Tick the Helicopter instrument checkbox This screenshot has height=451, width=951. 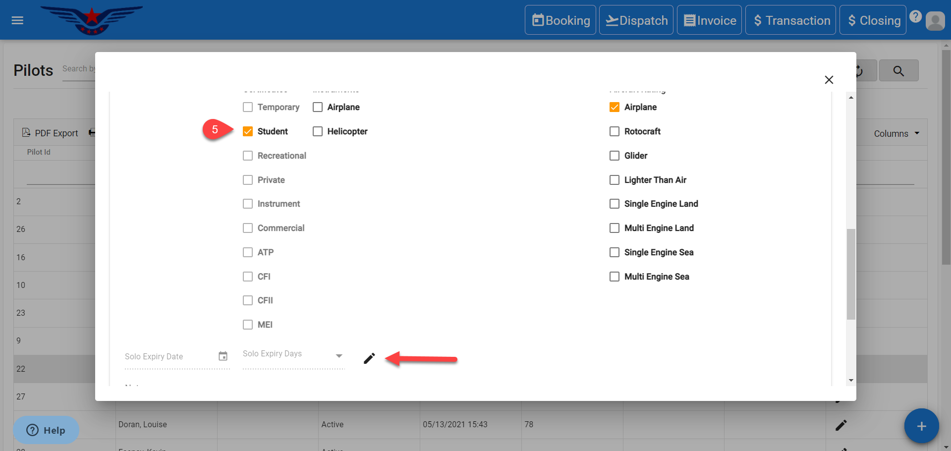(x=318, y=131)
